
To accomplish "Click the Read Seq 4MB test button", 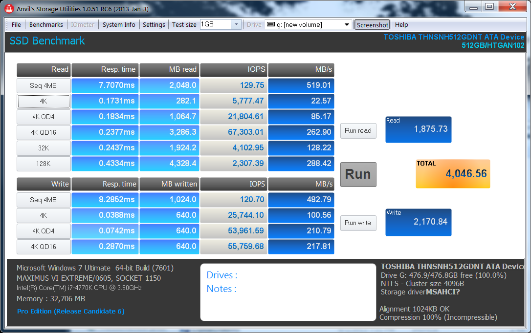I will [44, 85].
